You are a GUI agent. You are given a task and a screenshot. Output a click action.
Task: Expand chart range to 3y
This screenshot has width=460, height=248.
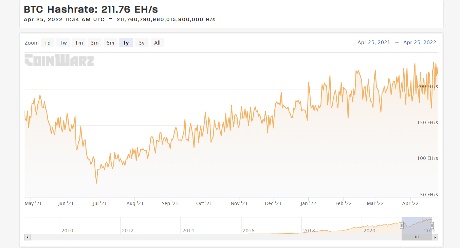pos(142,43)
